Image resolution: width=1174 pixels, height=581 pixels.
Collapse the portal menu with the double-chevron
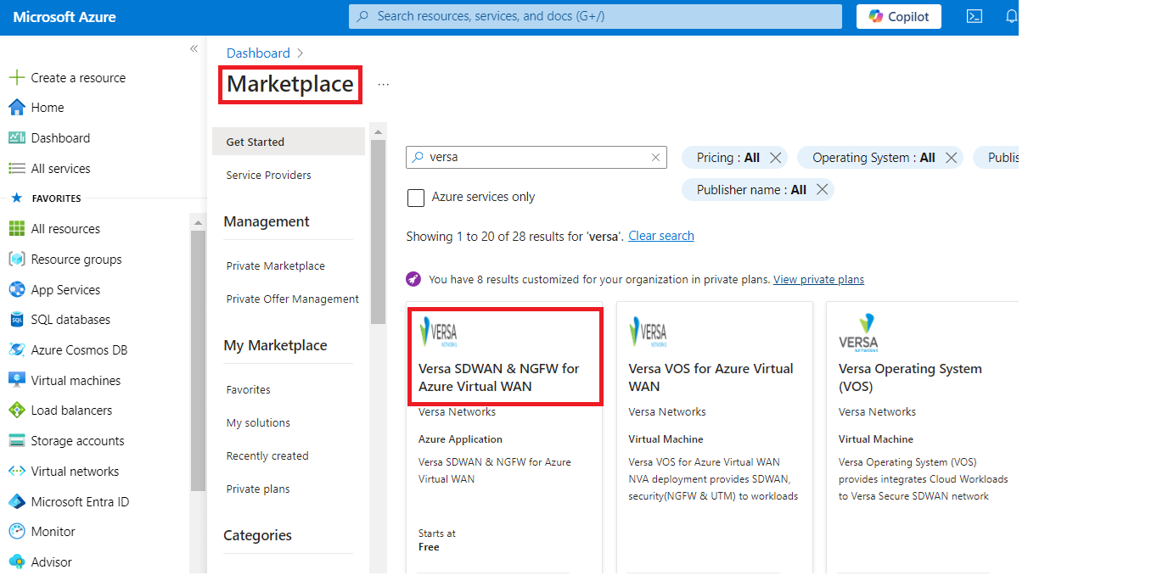coord(194,49)
